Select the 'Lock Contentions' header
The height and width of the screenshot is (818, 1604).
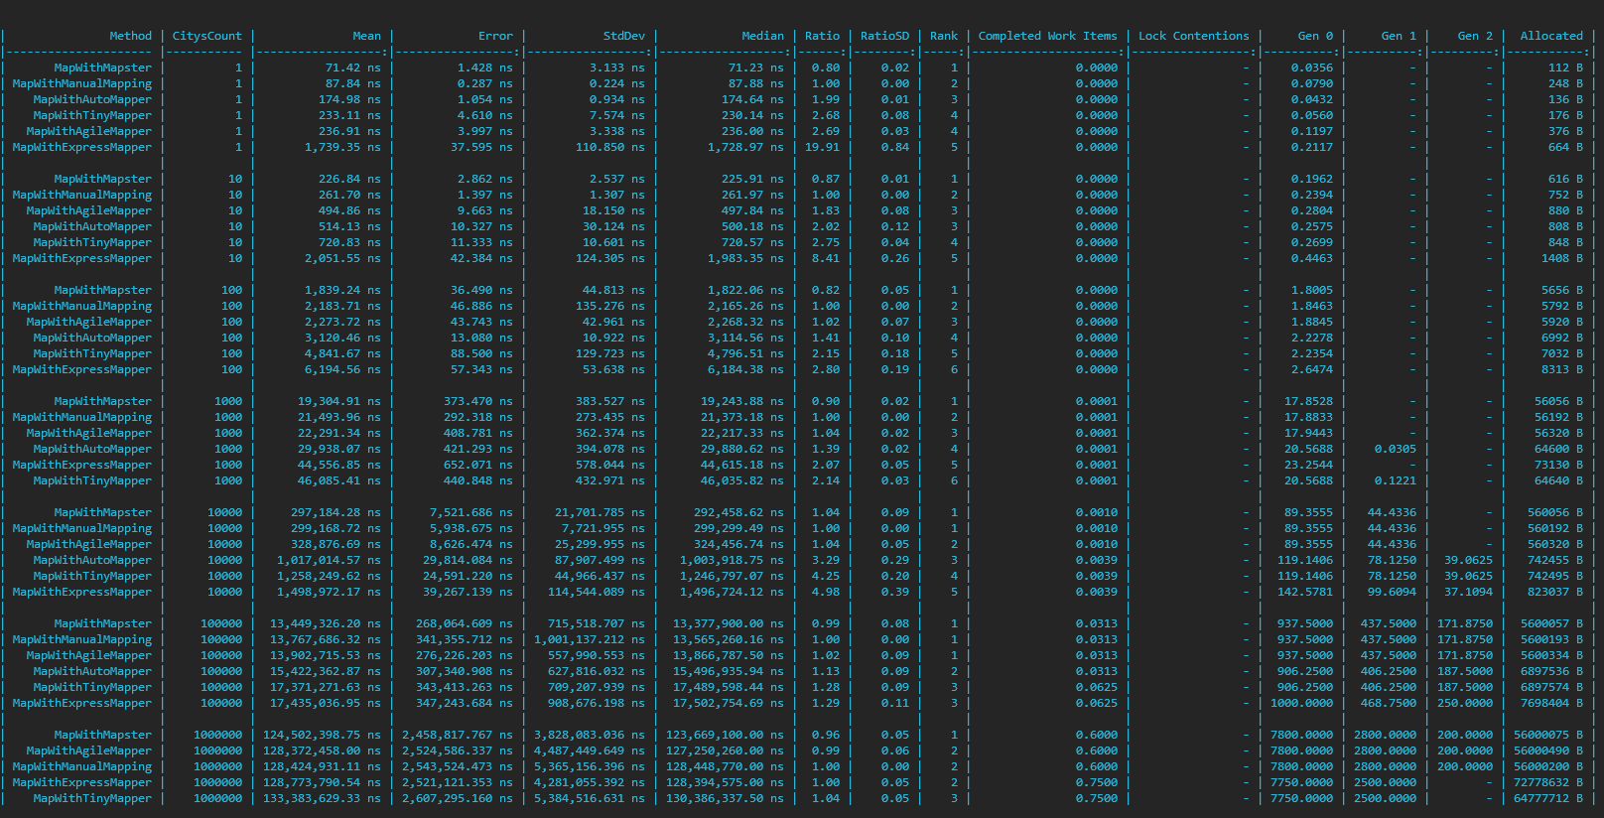coord(1193,36)
